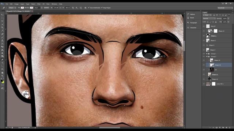Open the Character panel

(192, 28)
